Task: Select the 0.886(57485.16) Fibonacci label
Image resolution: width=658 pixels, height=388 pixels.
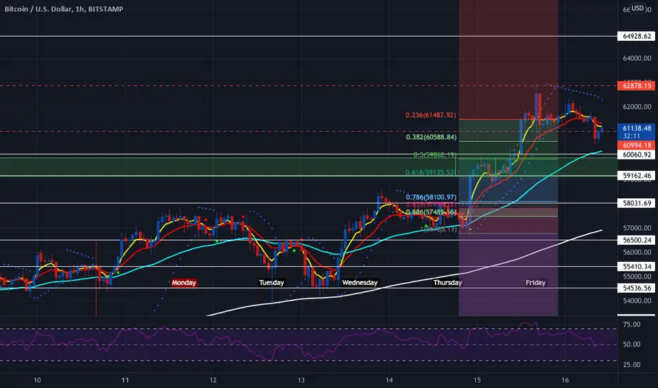Action: coord(431,212)
